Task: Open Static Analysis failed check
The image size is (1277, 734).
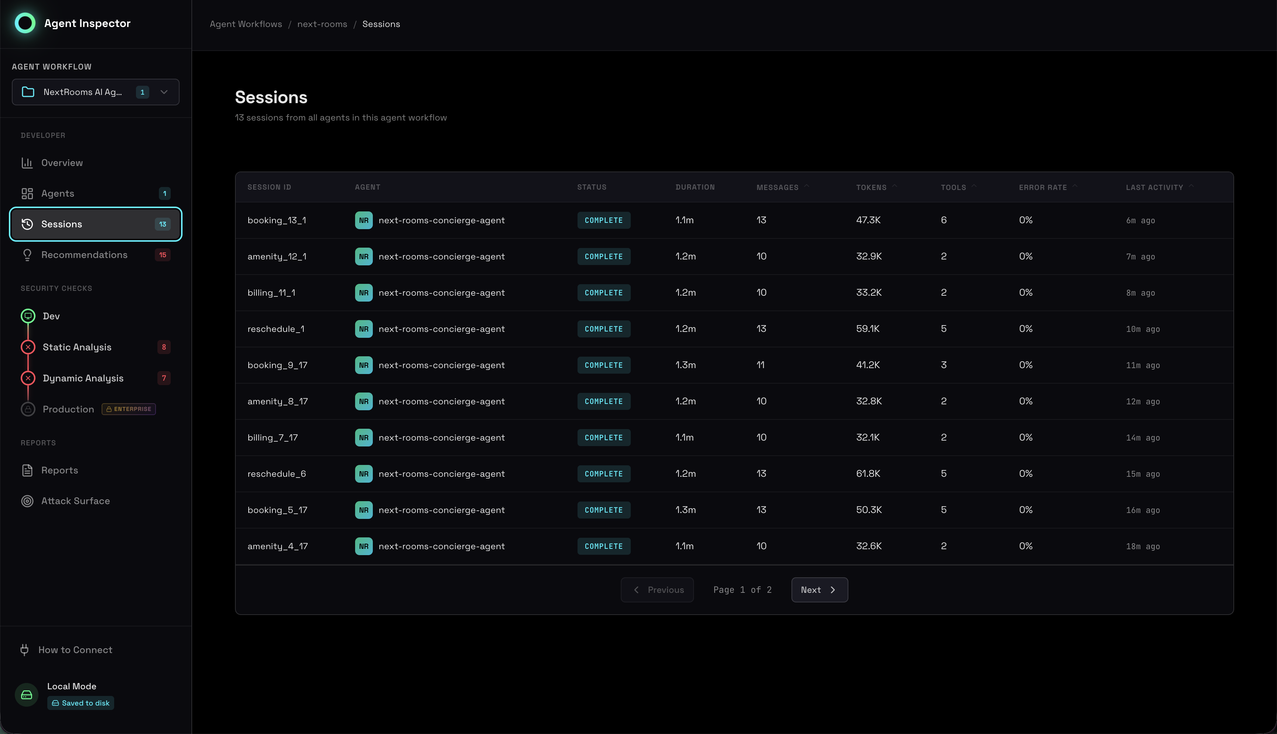Action: coord(77,347)
